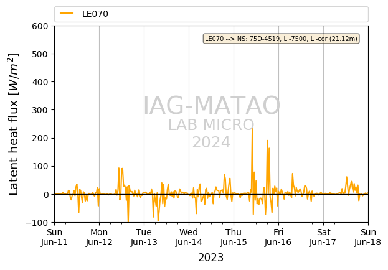The height and width of the screenshot is (270, 388).
Task: Click the 100 y-axis tick label
Action: coord(40,166)
